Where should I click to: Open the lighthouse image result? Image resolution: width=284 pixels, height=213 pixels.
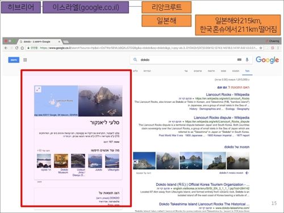coord(215,161)
